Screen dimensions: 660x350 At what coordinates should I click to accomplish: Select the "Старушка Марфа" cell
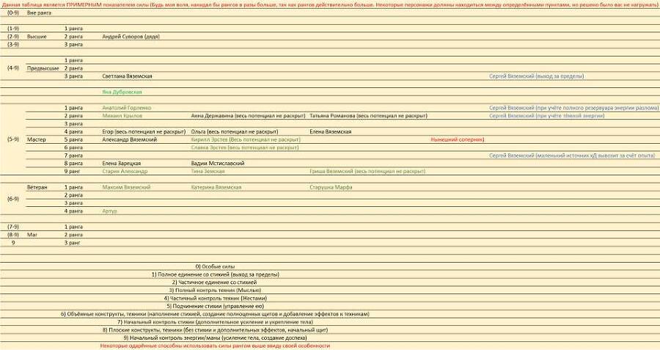pyautogui.click(x=331, y=187)
